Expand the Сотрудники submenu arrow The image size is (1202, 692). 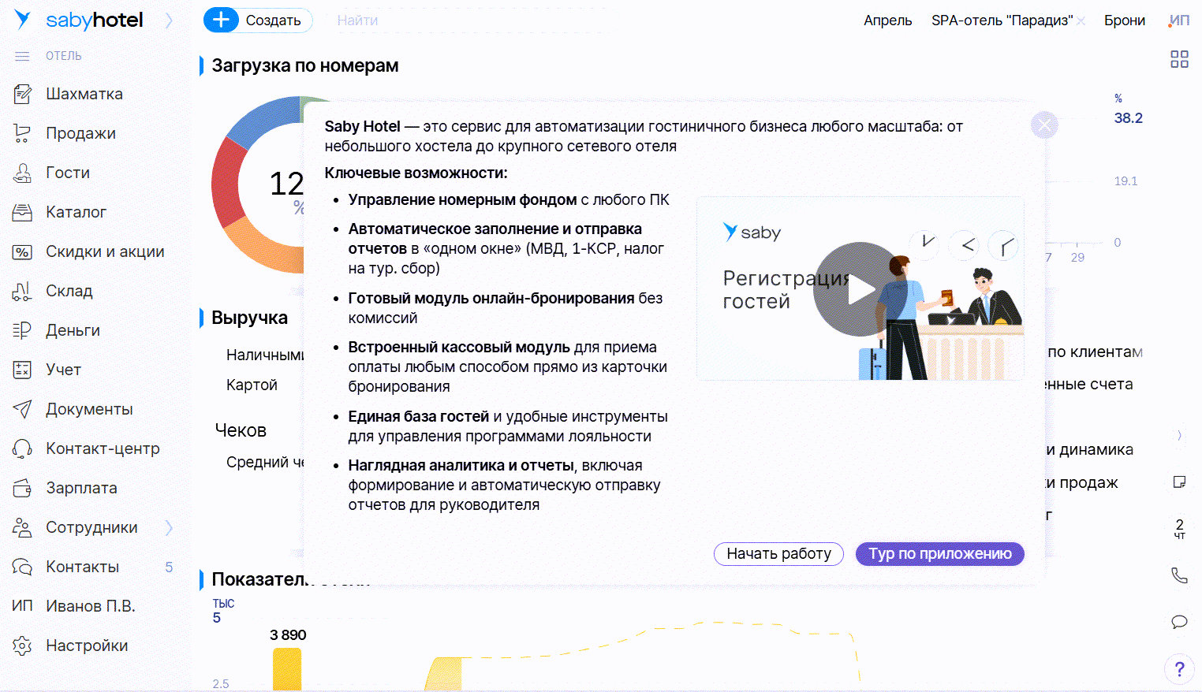(169, 527)
